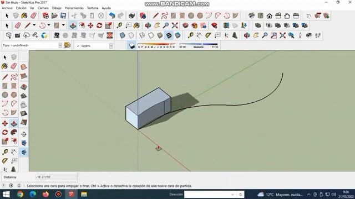Switch to the Front view house icon
Viewport: 355px width, 199px height.
coord(269,15)
